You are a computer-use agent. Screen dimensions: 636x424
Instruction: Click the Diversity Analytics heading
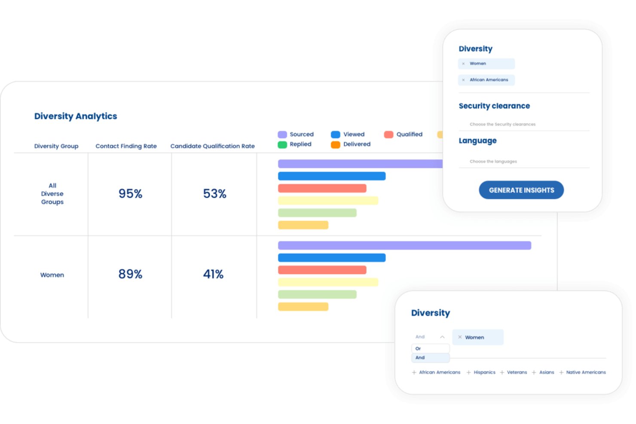coord(76,116)
